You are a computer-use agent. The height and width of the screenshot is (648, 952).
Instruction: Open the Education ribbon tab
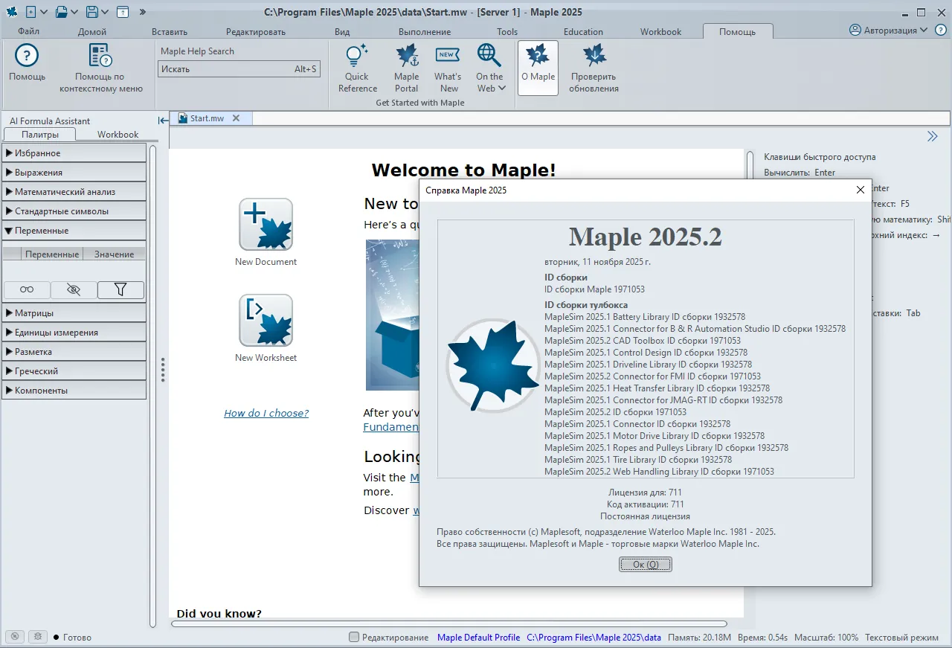pyautogui.click(x=583, y=32)
